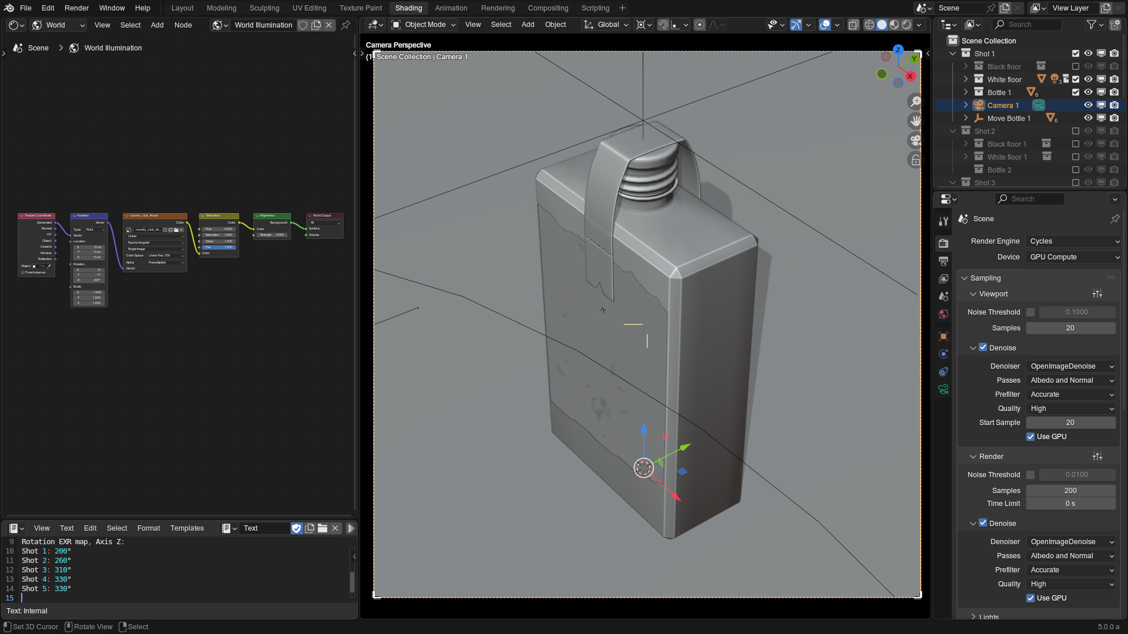Toggle camera view icon in viewport

(x=915, y=141)
